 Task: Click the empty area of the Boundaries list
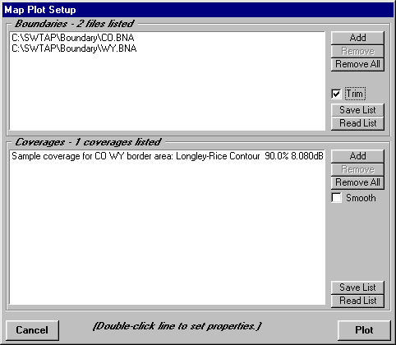click(167, 92)
